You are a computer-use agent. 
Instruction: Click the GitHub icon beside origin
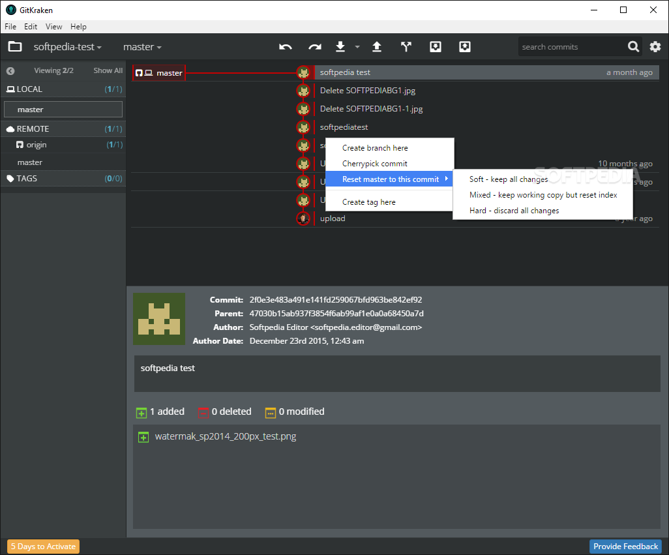(x=20, y=145)
